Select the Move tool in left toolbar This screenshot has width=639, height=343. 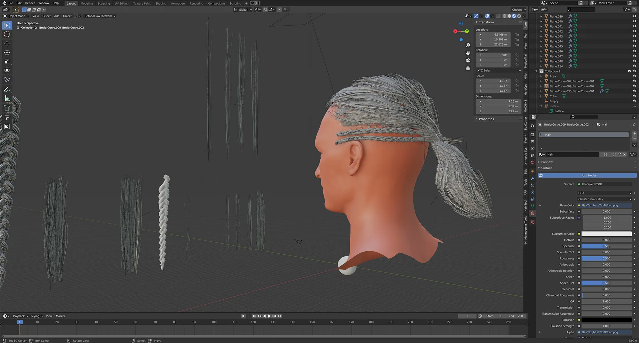(7, 44)
